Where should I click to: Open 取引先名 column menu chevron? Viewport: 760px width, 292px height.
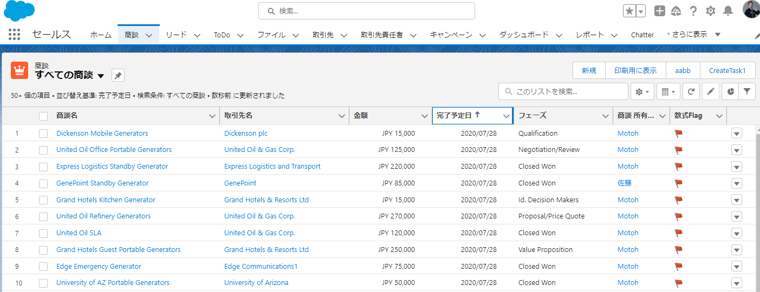[x=342, y=116]
